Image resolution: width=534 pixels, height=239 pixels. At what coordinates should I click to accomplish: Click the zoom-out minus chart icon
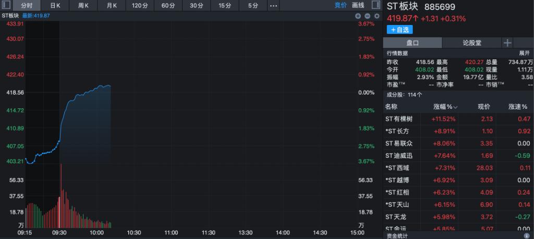tap(367, 16)
